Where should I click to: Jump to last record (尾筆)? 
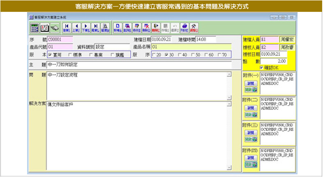(x=95, y=27)
